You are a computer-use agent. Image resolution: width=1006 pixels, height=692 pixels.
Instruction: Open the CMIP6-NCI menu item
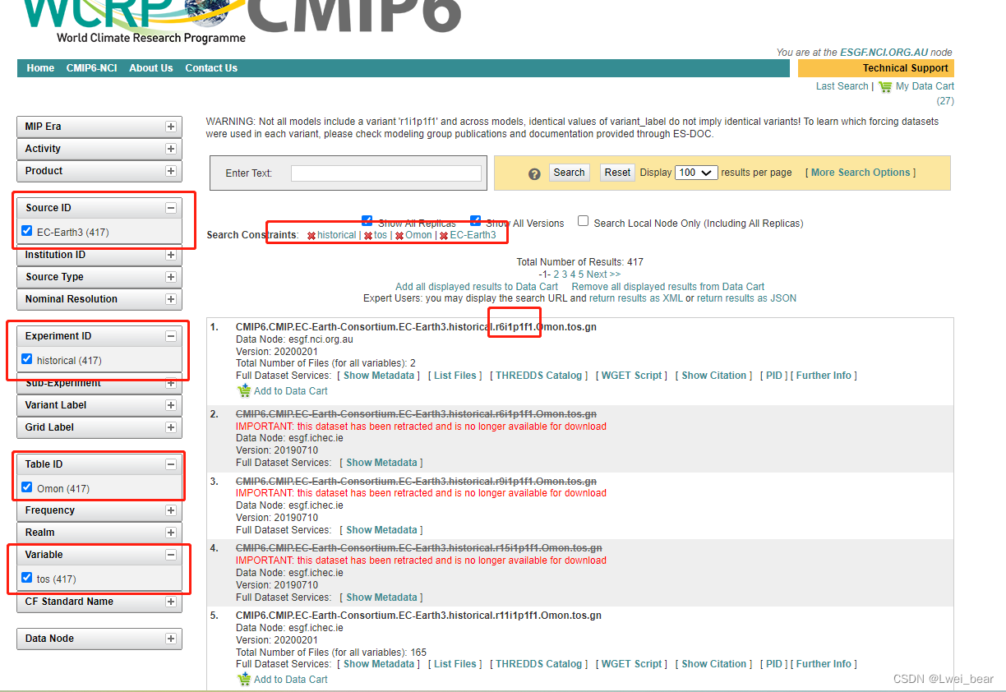[x=92, y=68]
